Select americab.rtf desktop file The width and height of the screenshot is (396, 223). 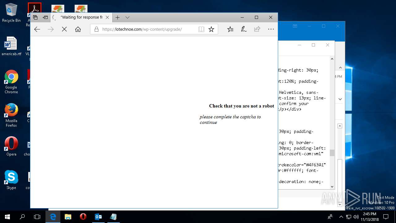(x=11, y=46)
